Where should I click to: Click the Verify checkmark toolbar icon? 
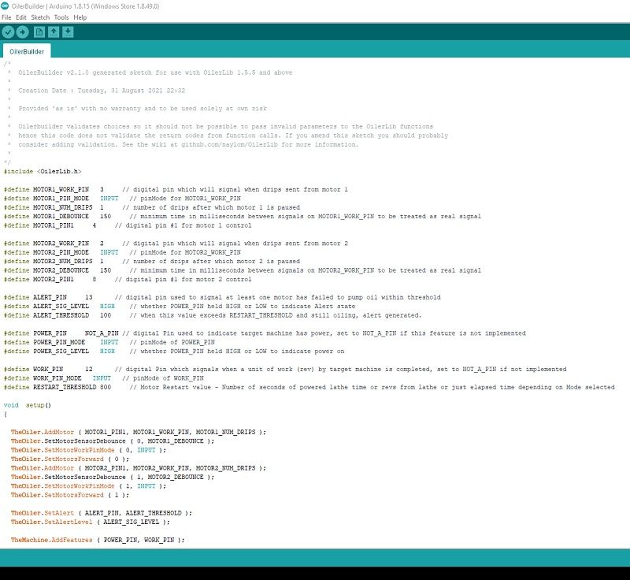pos(8,32)
